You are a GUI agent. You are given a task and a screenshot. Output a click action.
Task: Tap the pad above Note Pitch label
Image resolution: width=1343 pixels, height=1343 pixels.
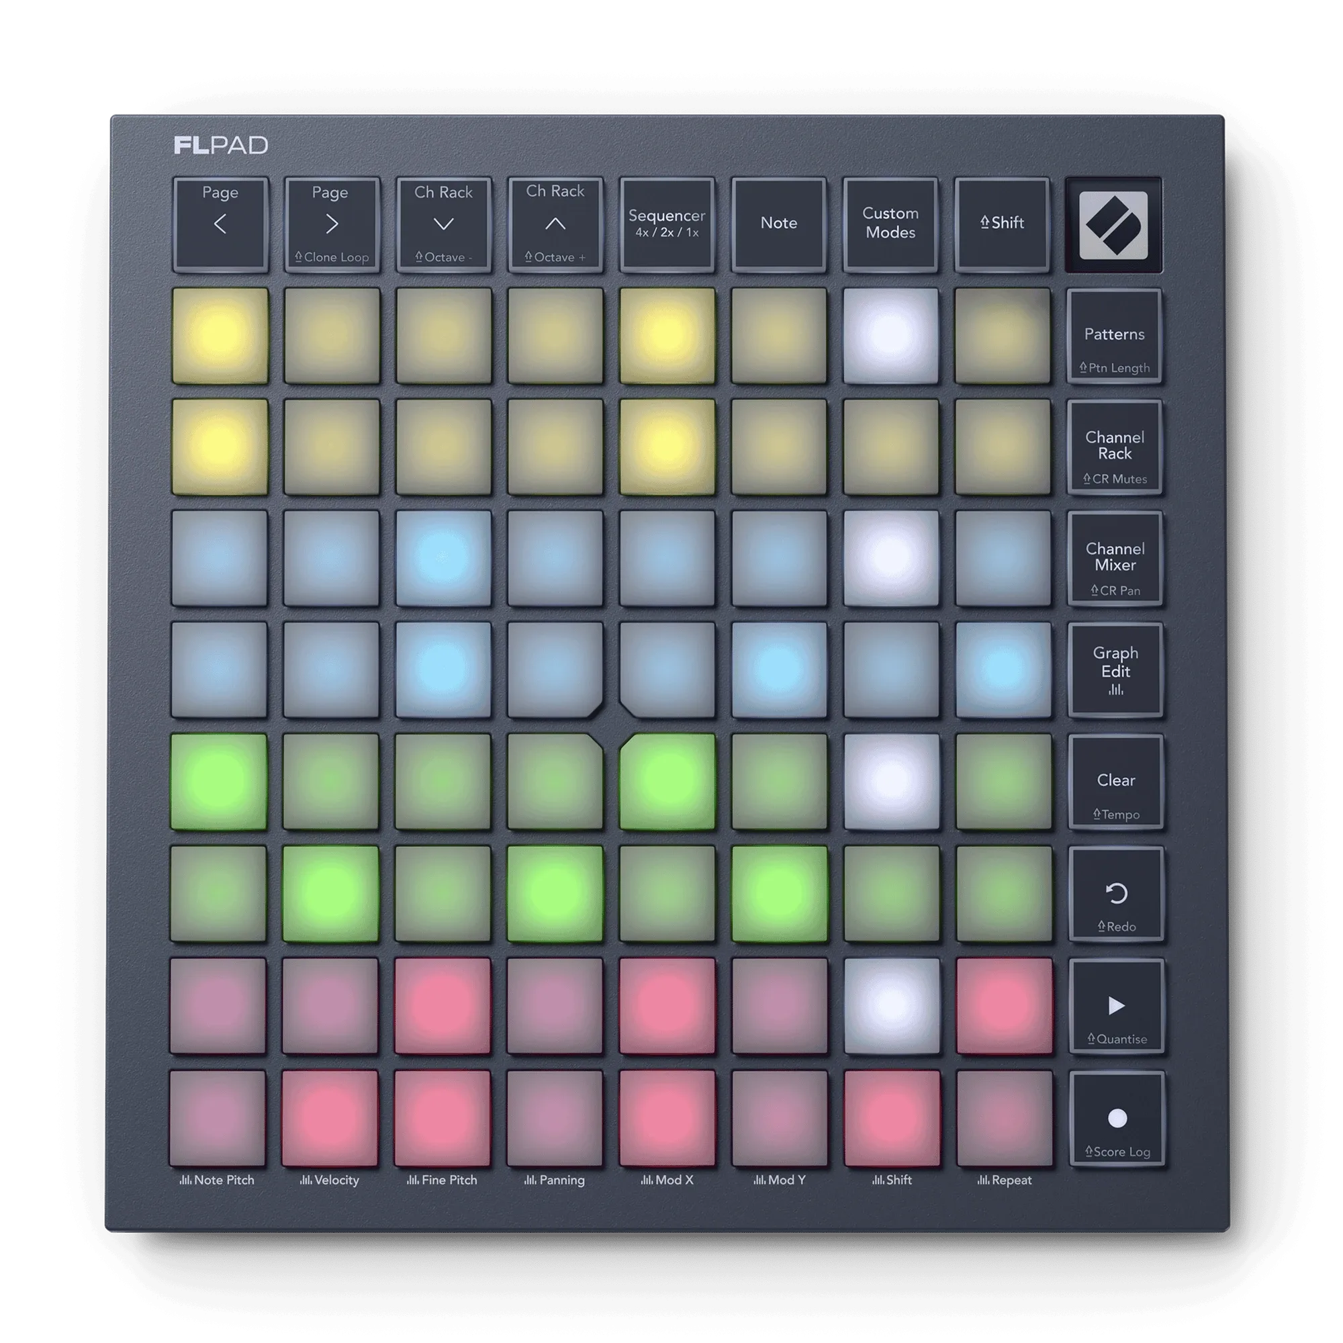(218, 1119)
